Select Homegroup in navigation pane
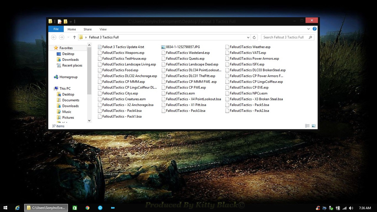Viewport: 377px width, 212px height. tap(68, 77)
